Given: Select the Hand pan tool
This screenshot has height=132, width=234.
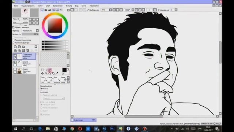Looking at the screenshot, I should tap(53, 73).
